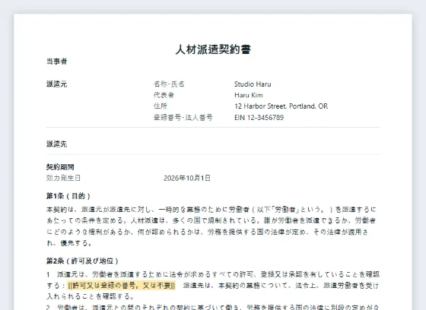Click the address 12 Harbor Street, Portland, OR
Screen dimensions: 426x310
[281, 106]
